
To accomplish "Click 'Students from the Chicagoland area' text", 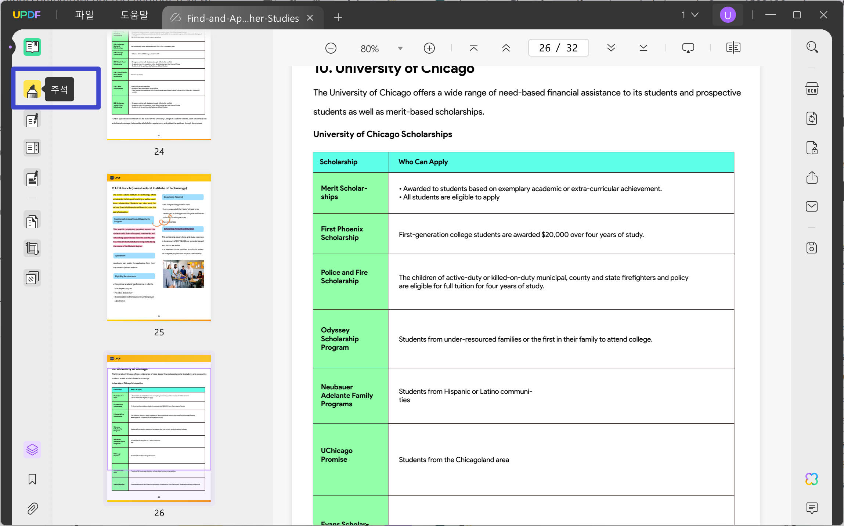I will point(454,460).
